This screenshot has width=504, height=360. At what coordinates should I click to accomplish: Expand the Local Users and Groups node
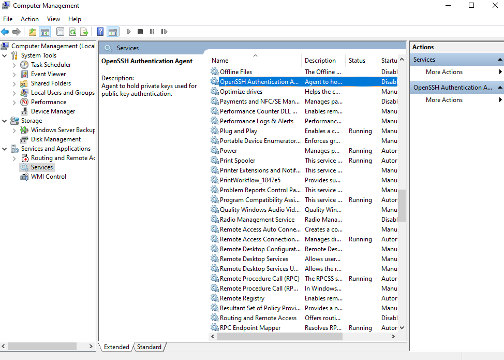coord(14,93)
